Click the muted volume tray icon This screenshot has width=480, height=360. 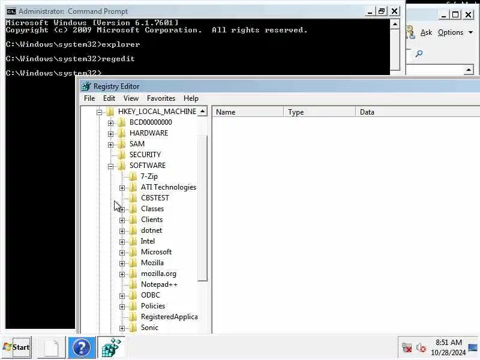(421, 348)
